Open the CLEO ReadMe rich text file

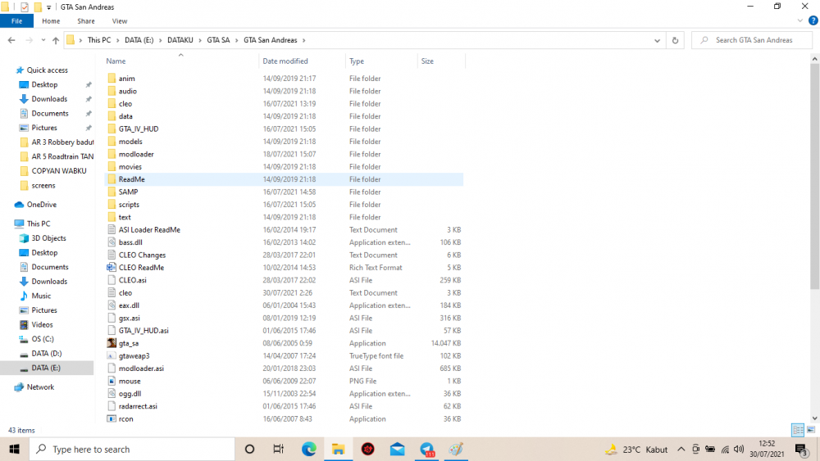coord(141,267)
